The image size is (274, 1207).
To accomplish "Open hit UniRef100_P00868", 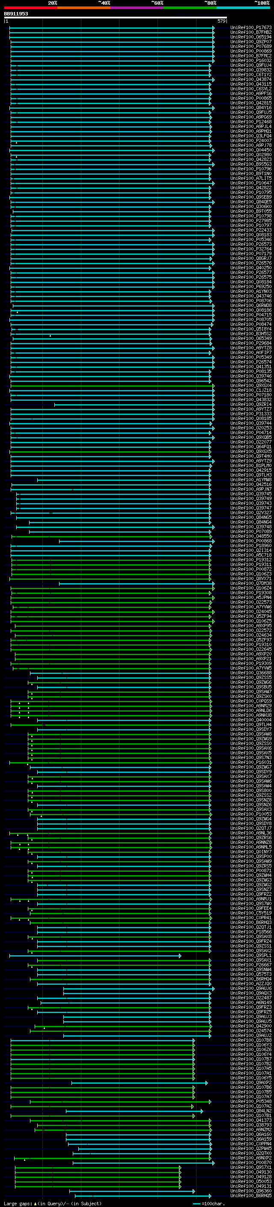I will [250, 541].
